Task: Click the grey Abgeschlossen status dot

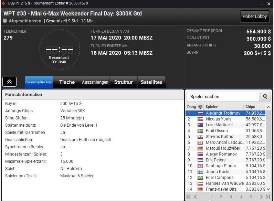Action: tap(5, 21)
